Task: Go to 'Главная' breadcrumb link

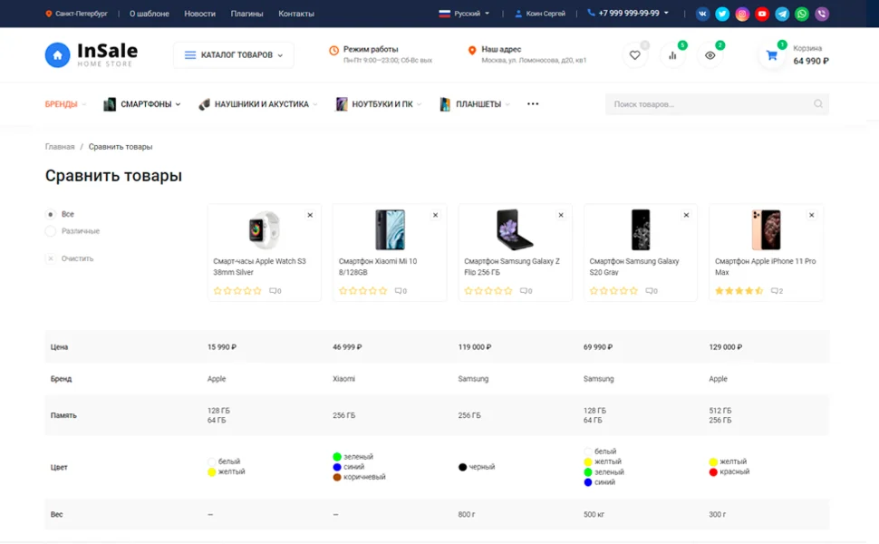Action: [60, 147]
